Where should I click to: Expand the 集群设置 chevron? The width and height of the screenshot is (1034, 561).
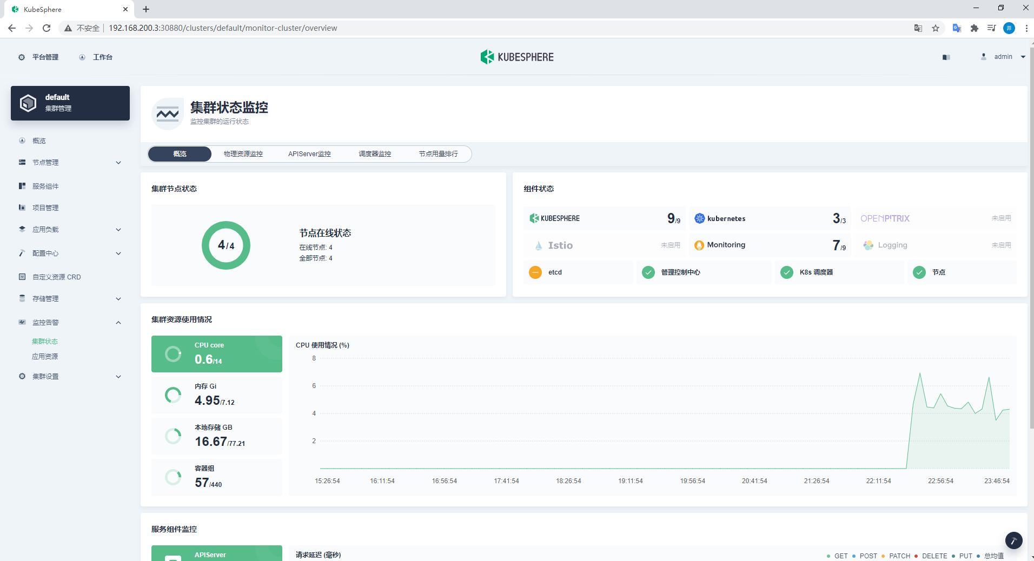(118, 377)
